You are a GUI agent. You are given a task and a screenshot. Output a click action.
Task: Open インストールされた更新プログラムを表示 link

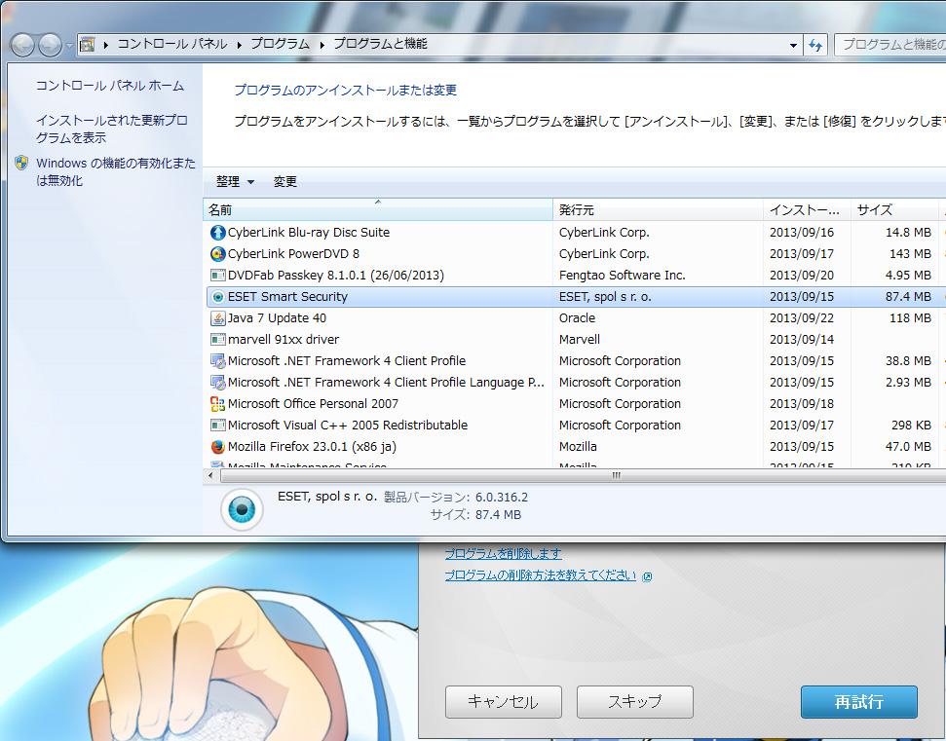[112, 130]
